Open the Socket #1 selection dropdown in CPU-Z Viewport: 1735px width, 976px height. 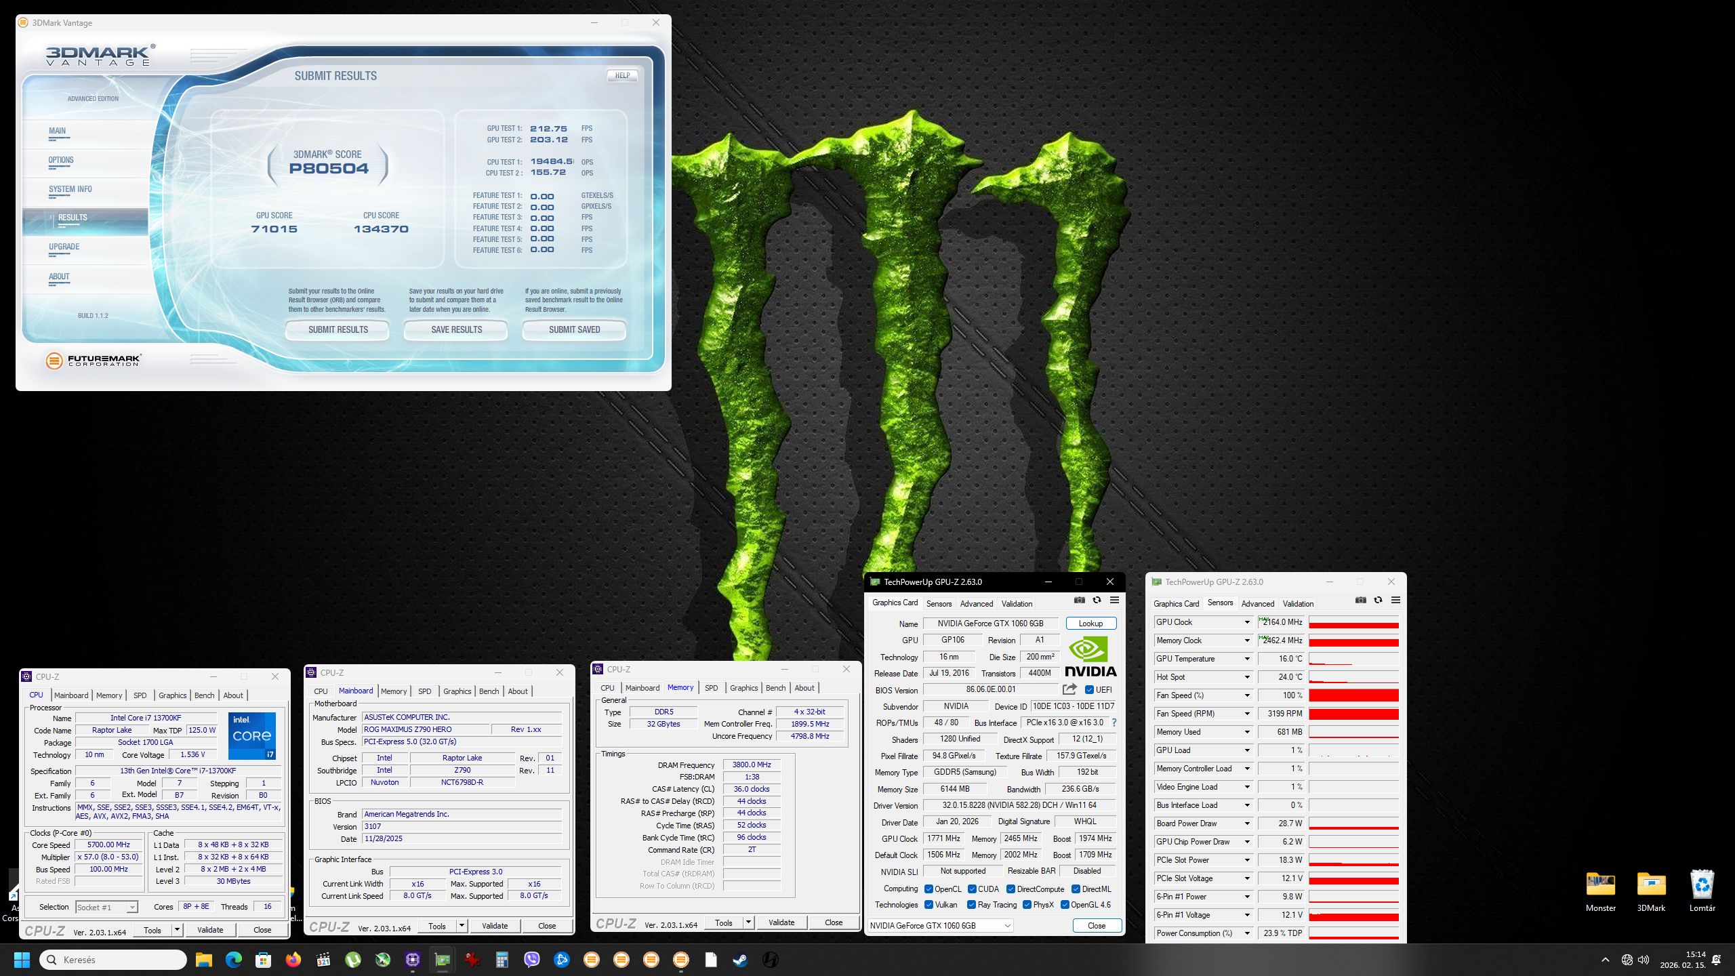pos(107,907)
